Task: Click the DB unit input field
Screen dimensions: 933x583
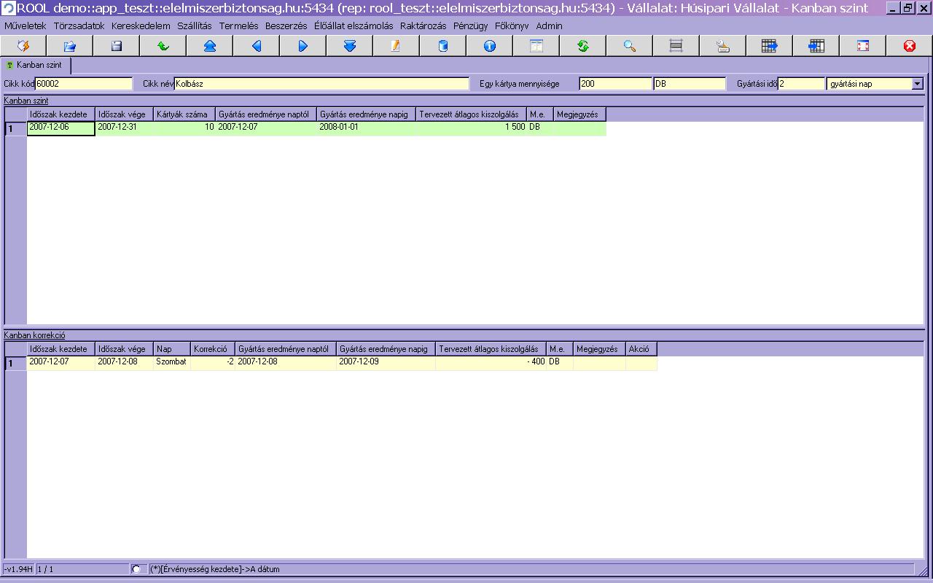Action: (690, 84)
